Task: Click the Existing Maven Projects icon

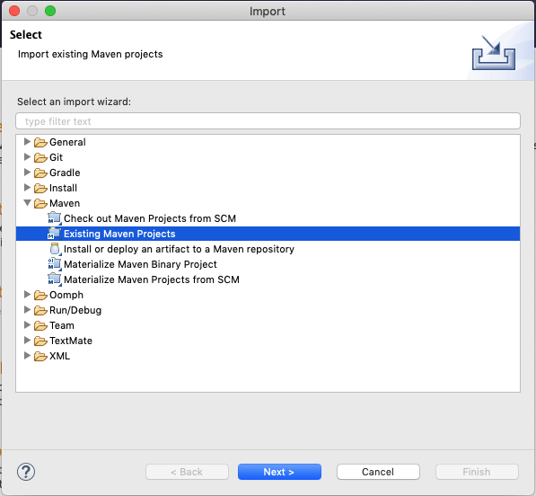Action: (x=55, y=234)
